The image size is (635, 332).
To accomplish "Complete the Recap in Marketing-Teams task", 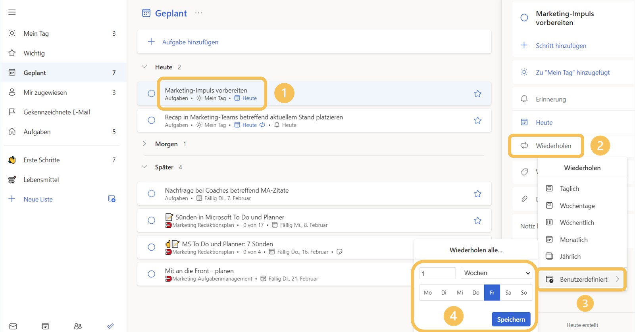I will (151, 120).
